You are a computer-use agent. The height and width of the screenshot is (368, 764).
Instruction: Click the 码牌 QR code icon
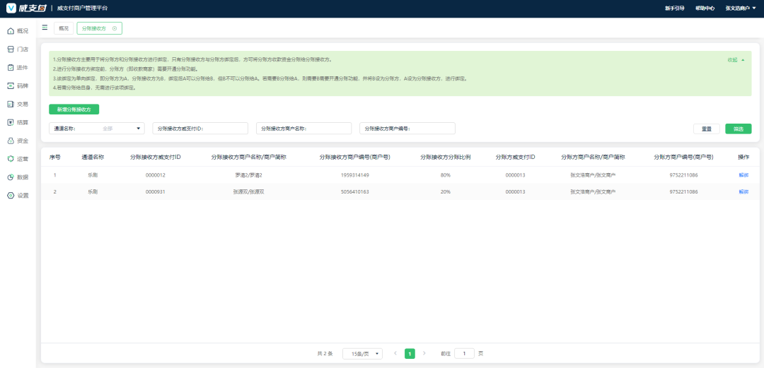tap(11, 85)
